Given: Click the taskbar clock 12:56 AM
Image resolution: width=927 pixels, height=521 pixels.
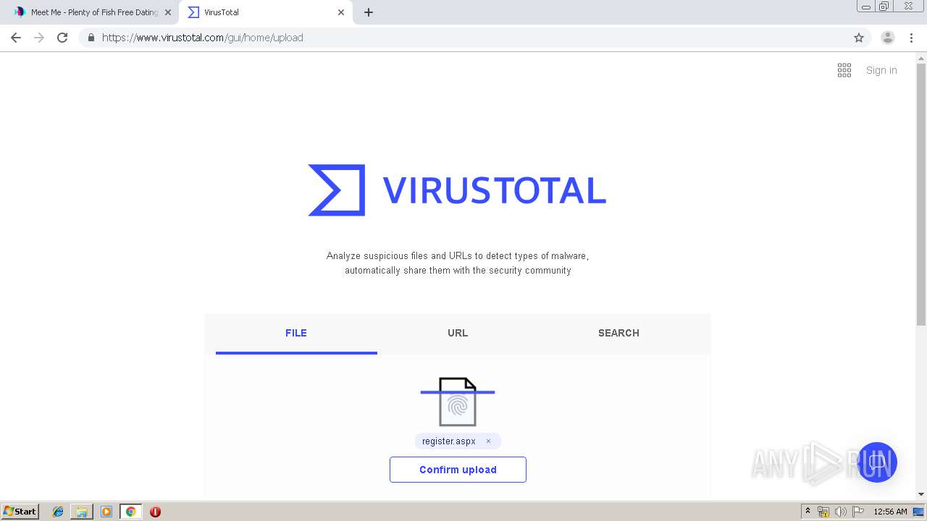Looking at the screenshot, I should pos(890,512).
